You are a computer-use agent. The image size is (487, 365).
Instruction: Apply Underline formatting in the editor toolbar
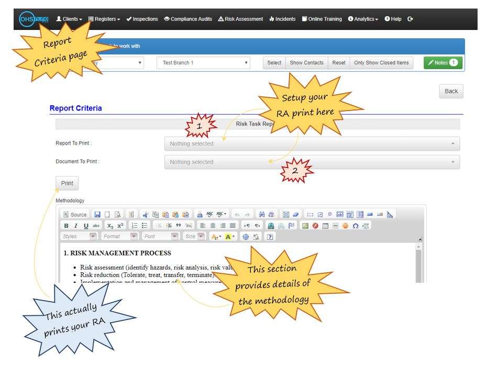(86, 226)
